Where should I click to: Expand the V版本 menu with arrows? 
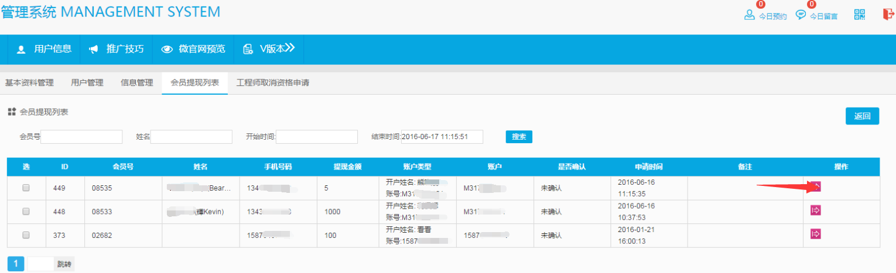[269, 49]
